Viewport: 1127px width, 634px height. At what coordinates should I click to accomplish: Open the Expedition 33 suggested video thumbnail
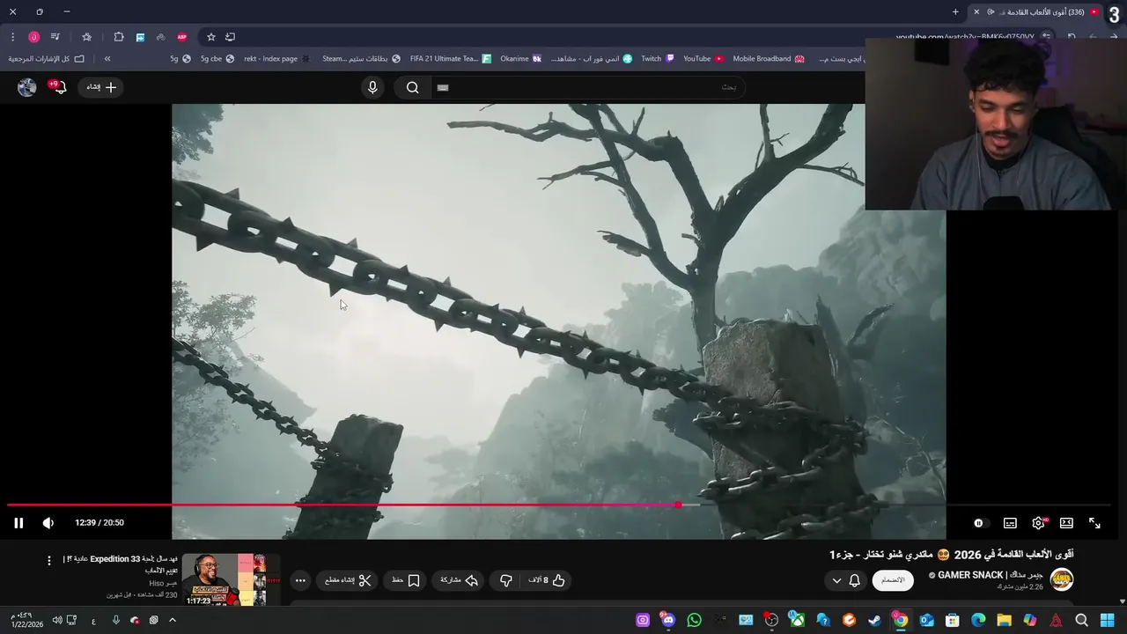tap(231, 579)
